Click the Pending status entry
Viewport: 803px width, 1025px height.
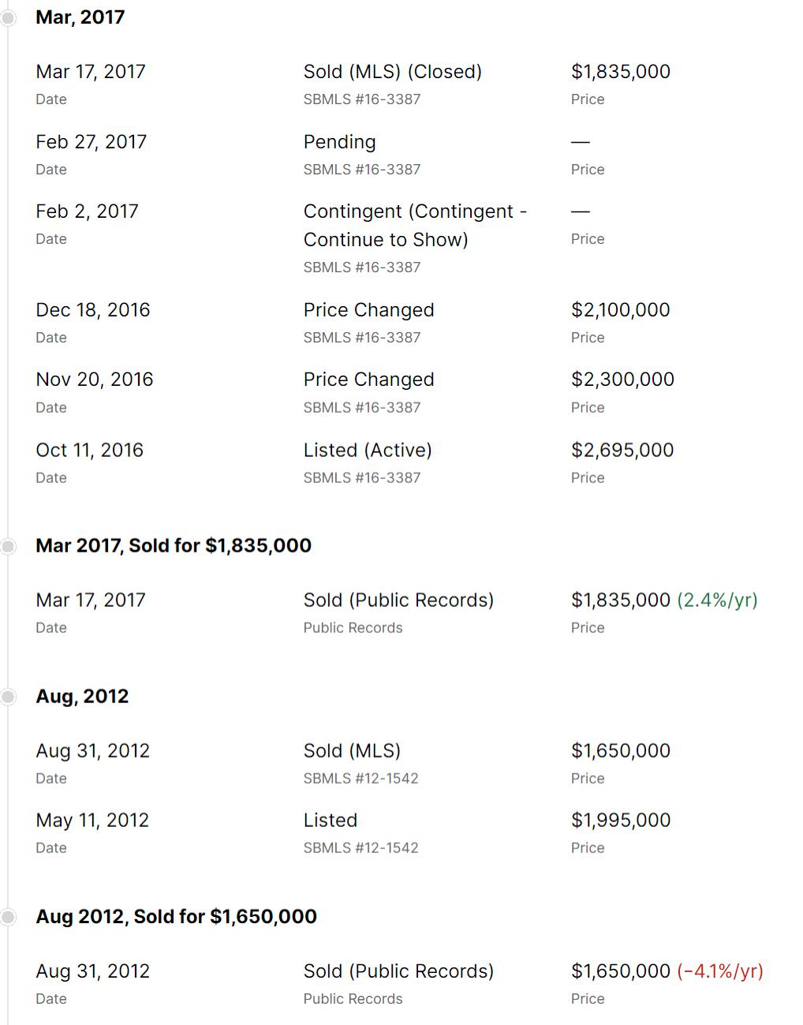339,142
